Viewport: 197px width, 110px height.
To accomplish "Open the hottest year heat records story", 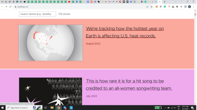I will (x=125, y=32).
